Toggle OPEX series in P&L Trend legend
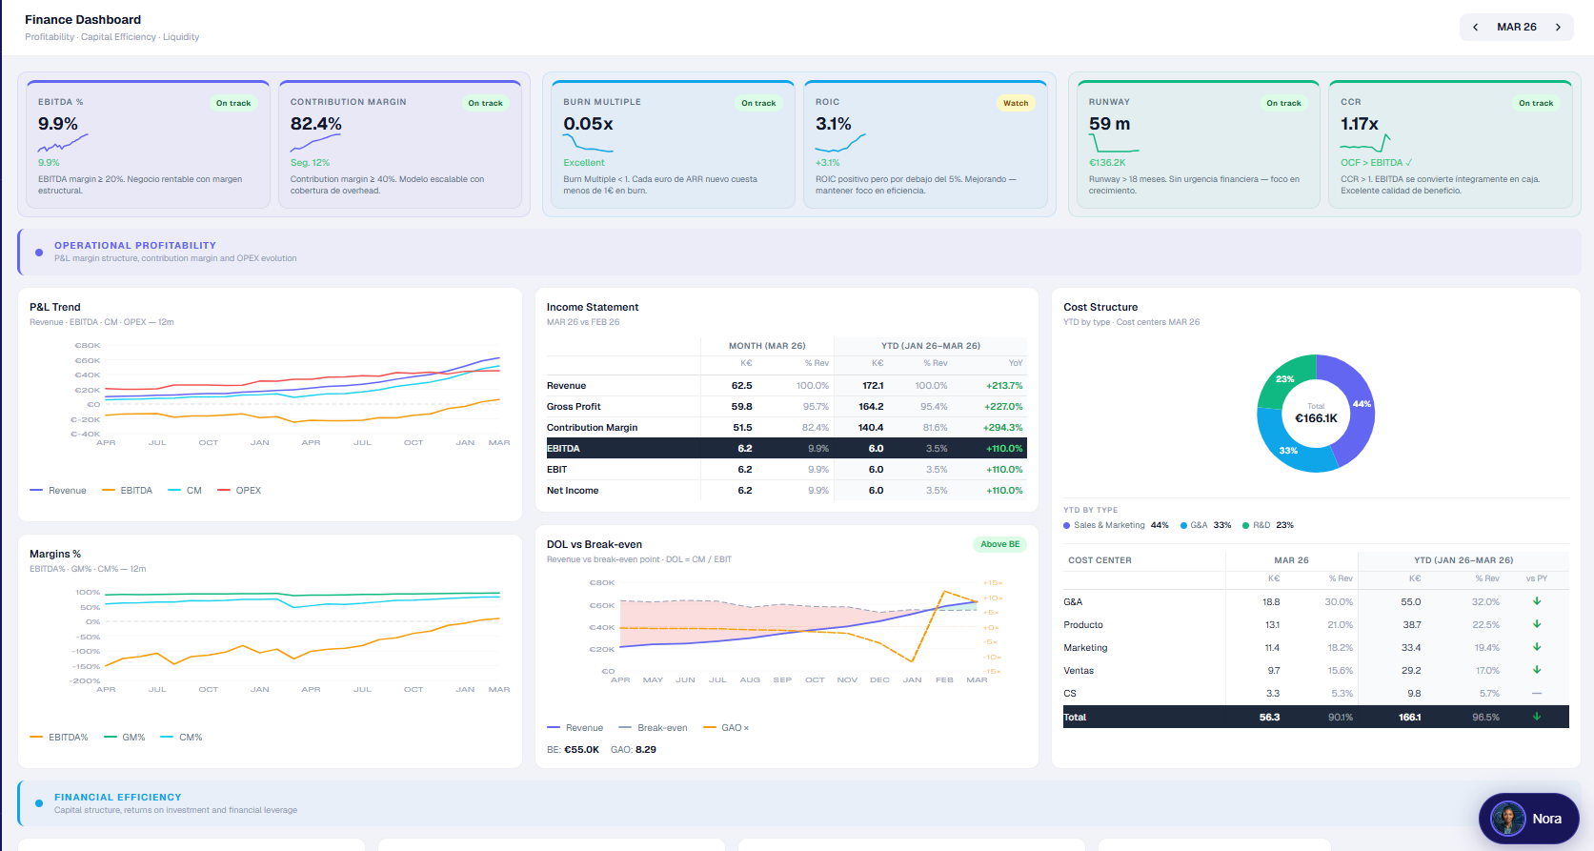 239,491
